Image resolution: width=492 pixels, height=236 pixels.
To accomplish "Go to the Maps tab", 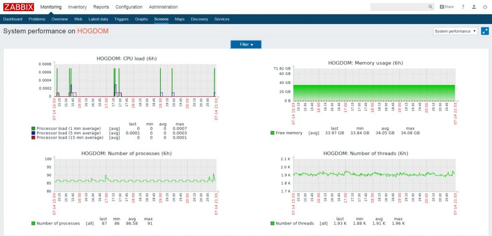I will point(180,19).
